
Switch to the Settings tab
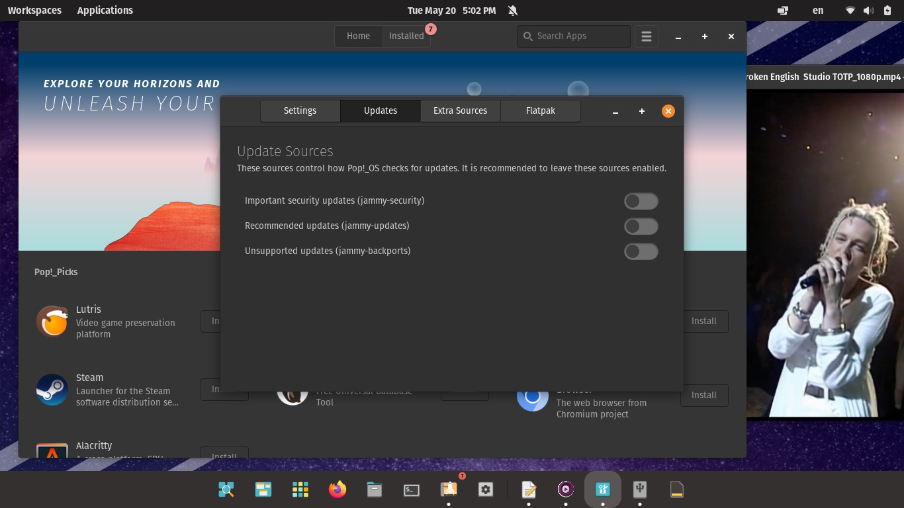coord(300,111)
